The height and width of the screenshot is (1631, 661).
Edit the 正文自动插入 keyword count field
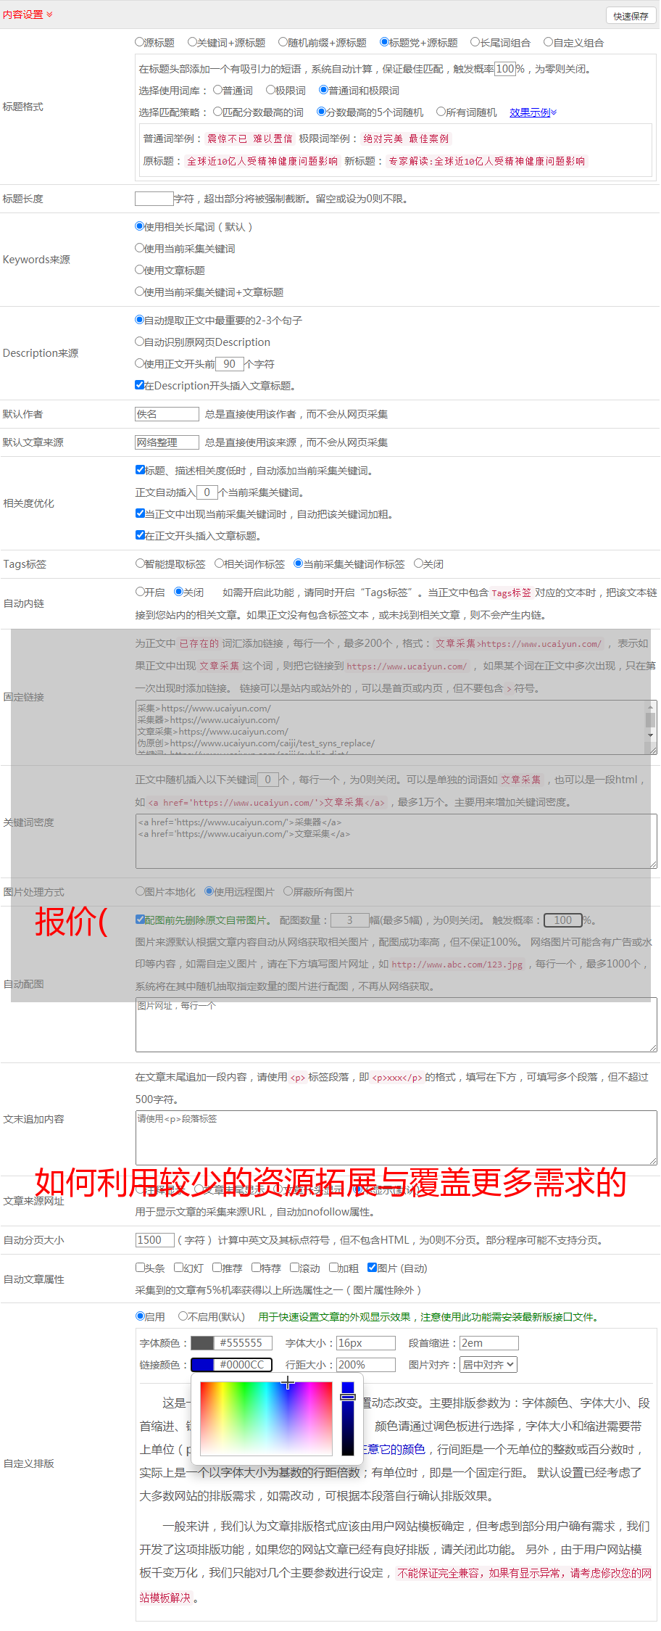pos(207,492)
